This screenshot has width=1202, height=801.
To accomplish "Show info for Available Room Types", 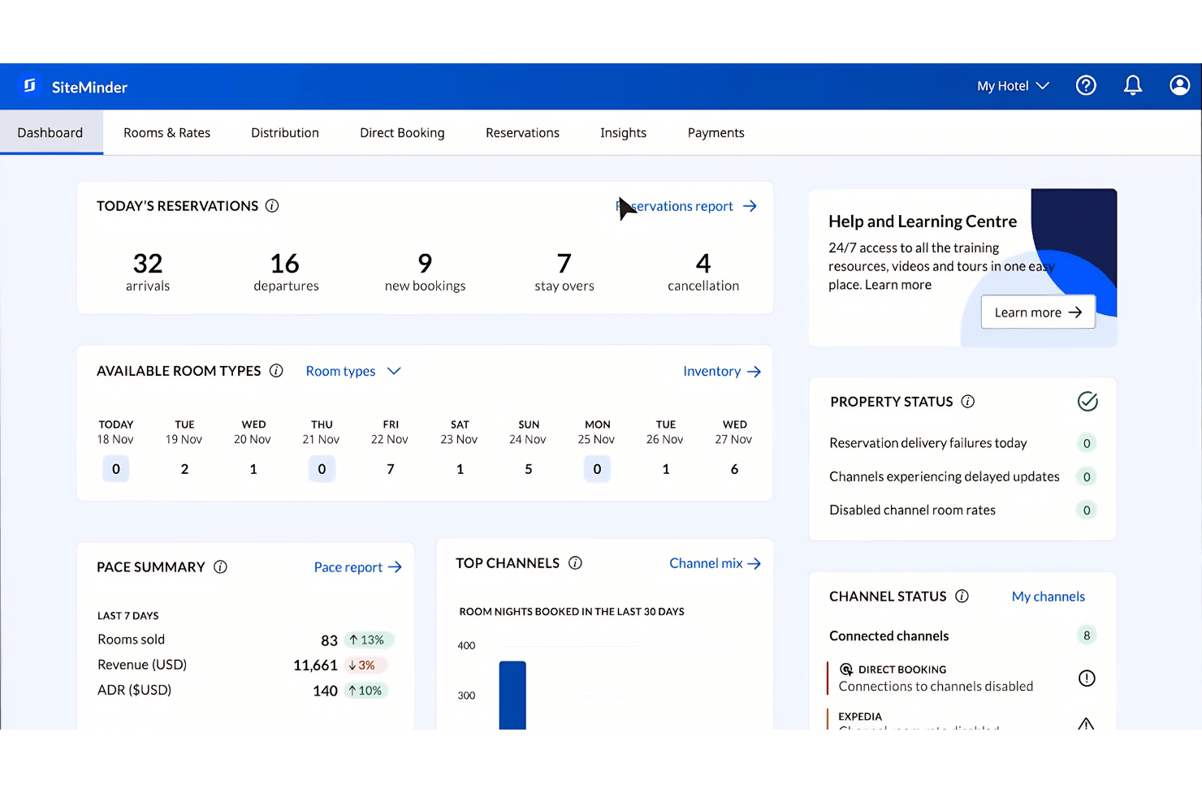I will click(x=276, y=371).
